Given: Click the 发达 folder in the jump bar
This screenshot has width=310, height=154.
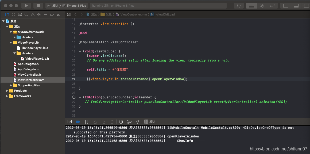Looking at the screenshot, I should (106, 14).
